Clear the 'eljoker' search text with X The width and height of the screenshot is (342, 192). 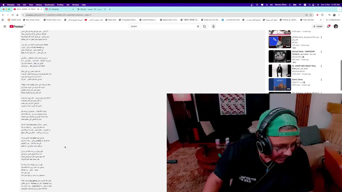198,26
